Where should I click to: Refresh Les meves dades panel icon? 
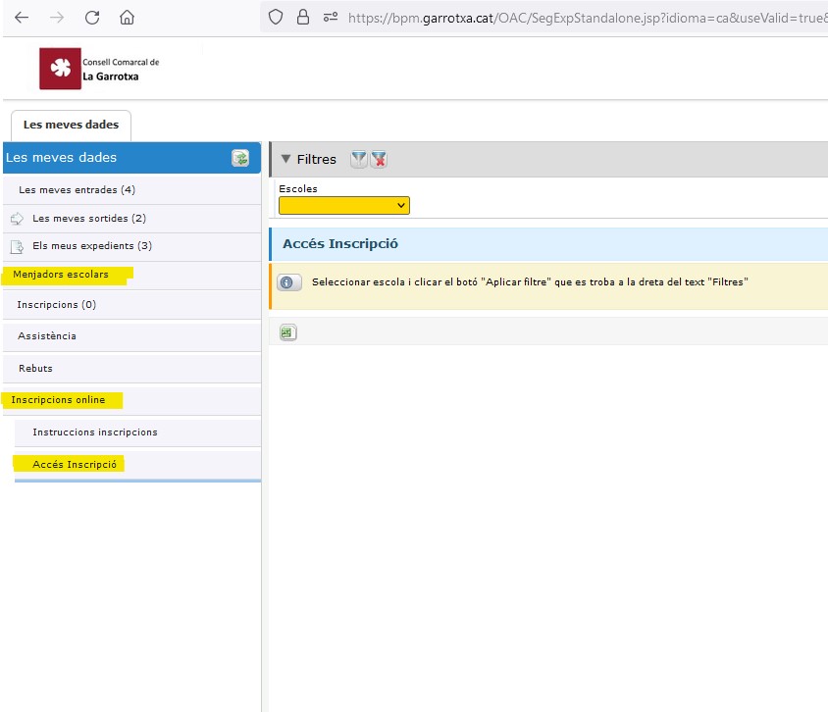click(x=240, y=158)
